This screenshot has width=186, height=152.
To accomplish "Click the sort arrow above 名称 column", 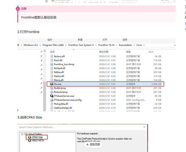I will point(73,50).
